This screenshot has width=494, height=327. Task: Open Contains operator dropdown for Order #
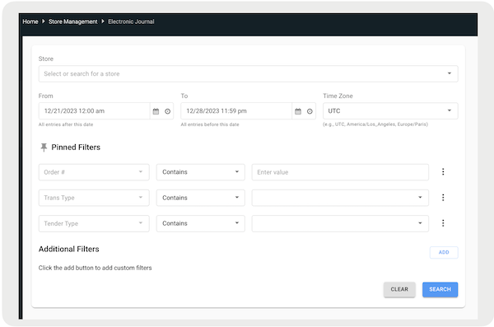click(201, 172)
